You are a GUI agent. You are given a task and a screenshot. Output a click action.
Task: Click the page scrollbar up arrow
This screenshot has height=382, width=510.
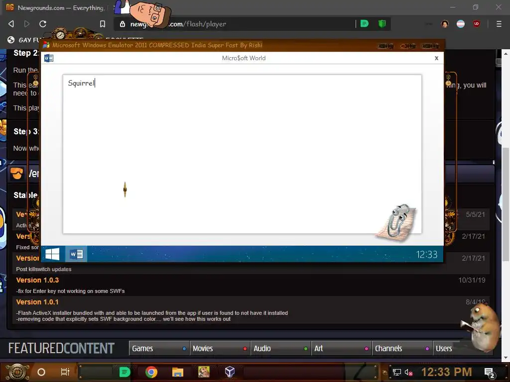coord(506,54)
